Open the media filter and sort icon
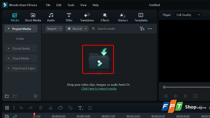Image resolution: width=210 pixels, height=118 pixels. (142, 29)
